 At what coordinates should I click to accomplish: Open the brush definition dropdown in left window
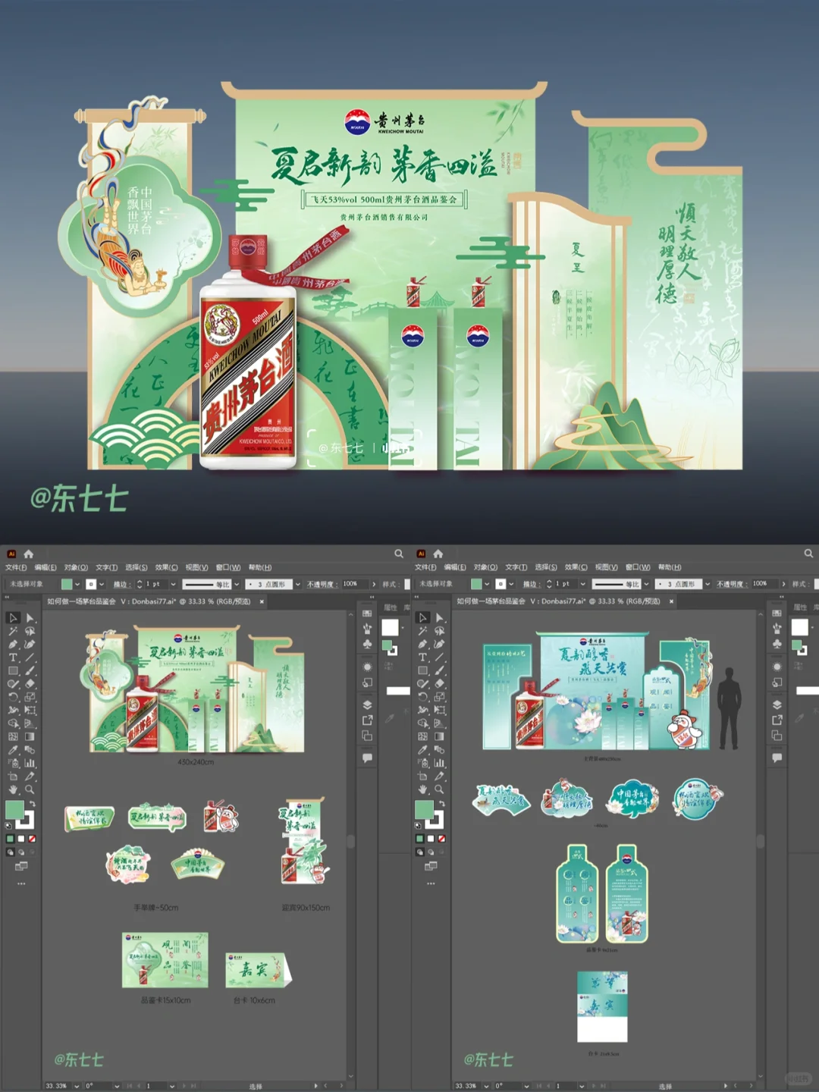coord(297,585)
